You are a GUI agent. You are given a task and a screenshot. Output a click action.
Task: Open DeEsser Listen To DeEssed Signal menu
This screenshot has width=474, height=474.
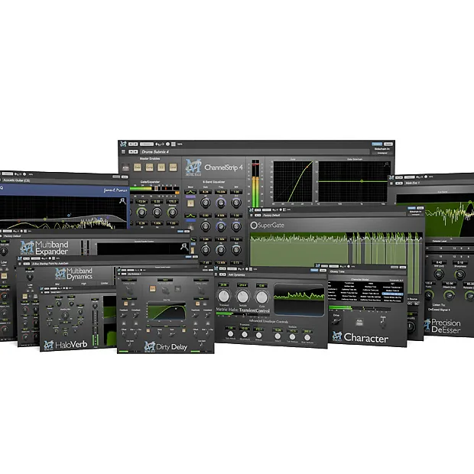(x=439, y=310)
